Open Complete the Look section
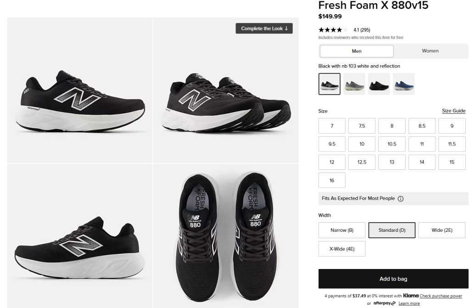 click(264, 28)
